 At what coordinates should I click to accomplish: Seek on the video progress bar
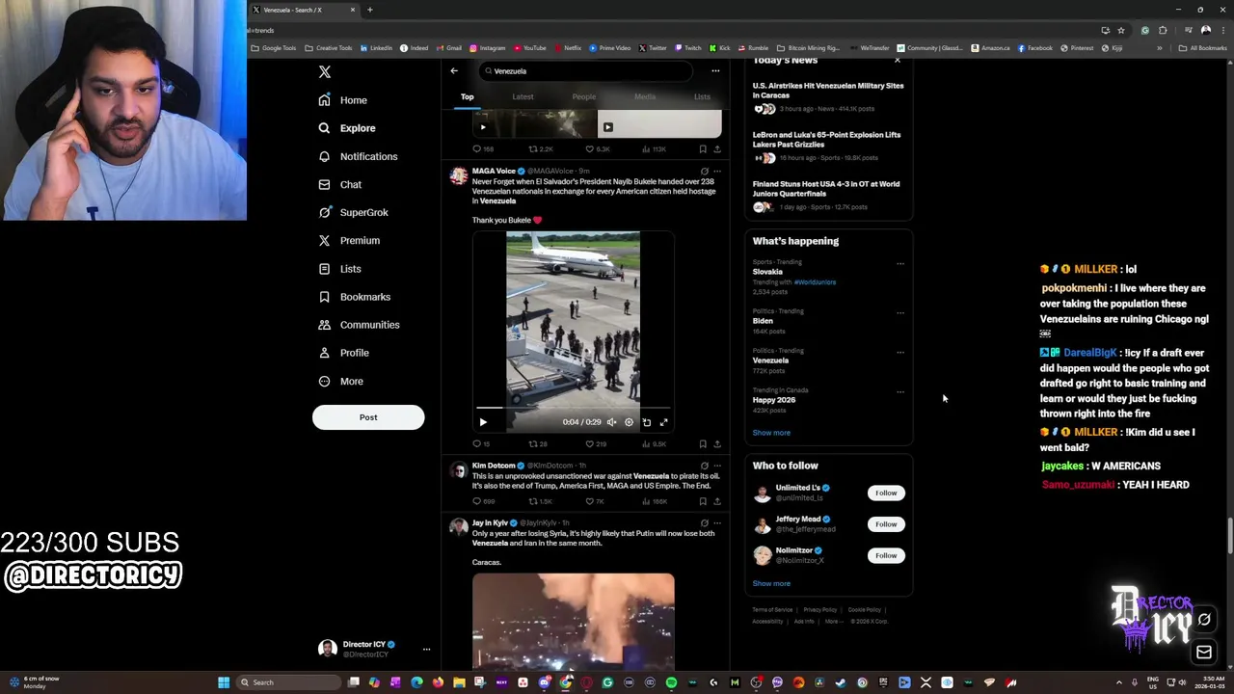tap(574, 408)
